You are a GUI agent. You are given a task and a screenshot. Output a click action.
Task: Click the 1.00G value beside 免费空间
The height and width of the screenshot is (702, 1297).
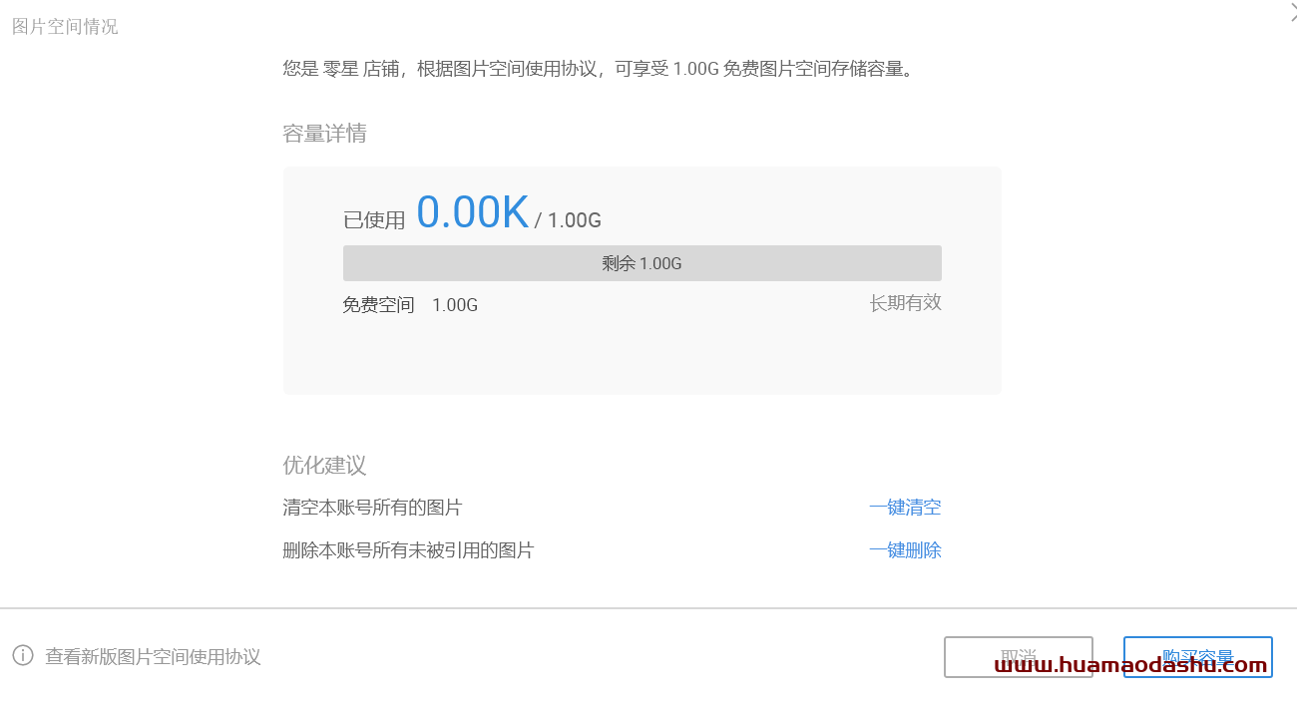coord(455,305)
